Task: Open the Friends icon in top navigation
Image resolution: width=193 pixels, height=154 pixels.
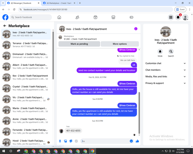Action: tap(77, 17)
